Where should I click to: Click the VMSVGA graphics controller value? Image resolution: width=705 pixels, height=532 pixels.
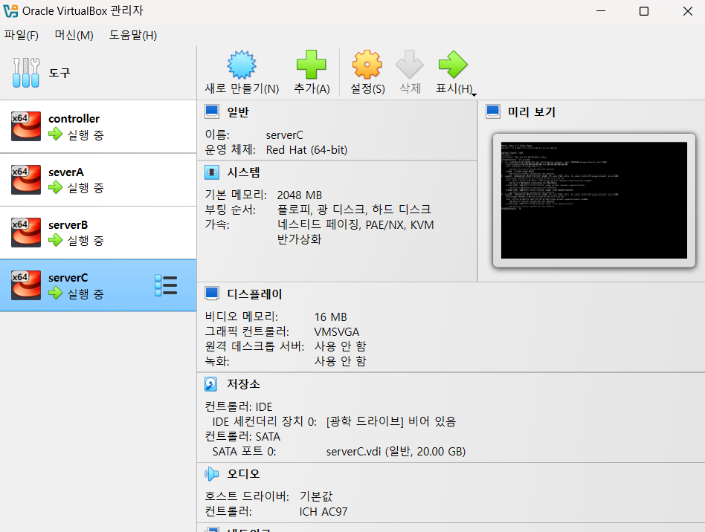337,331
